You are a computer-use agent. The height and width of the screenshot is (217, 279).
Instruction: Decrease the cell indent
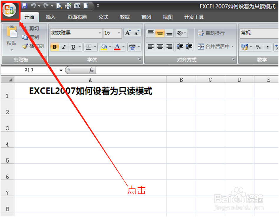coord(180,47)
